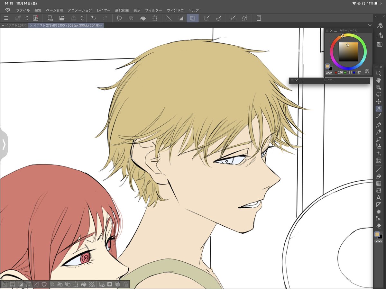Open the ヘルプ menu
The height and width of the screenshot is (289, 386).
194,10
